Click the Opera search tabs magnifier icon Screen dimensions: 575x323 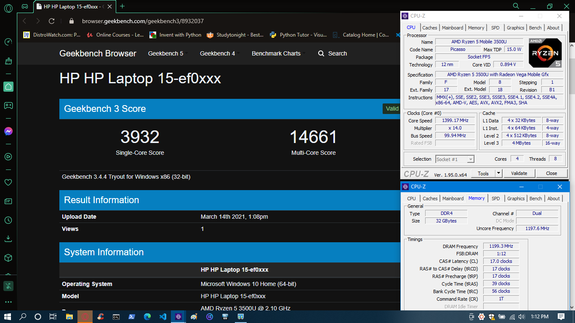tap(516, 6)
